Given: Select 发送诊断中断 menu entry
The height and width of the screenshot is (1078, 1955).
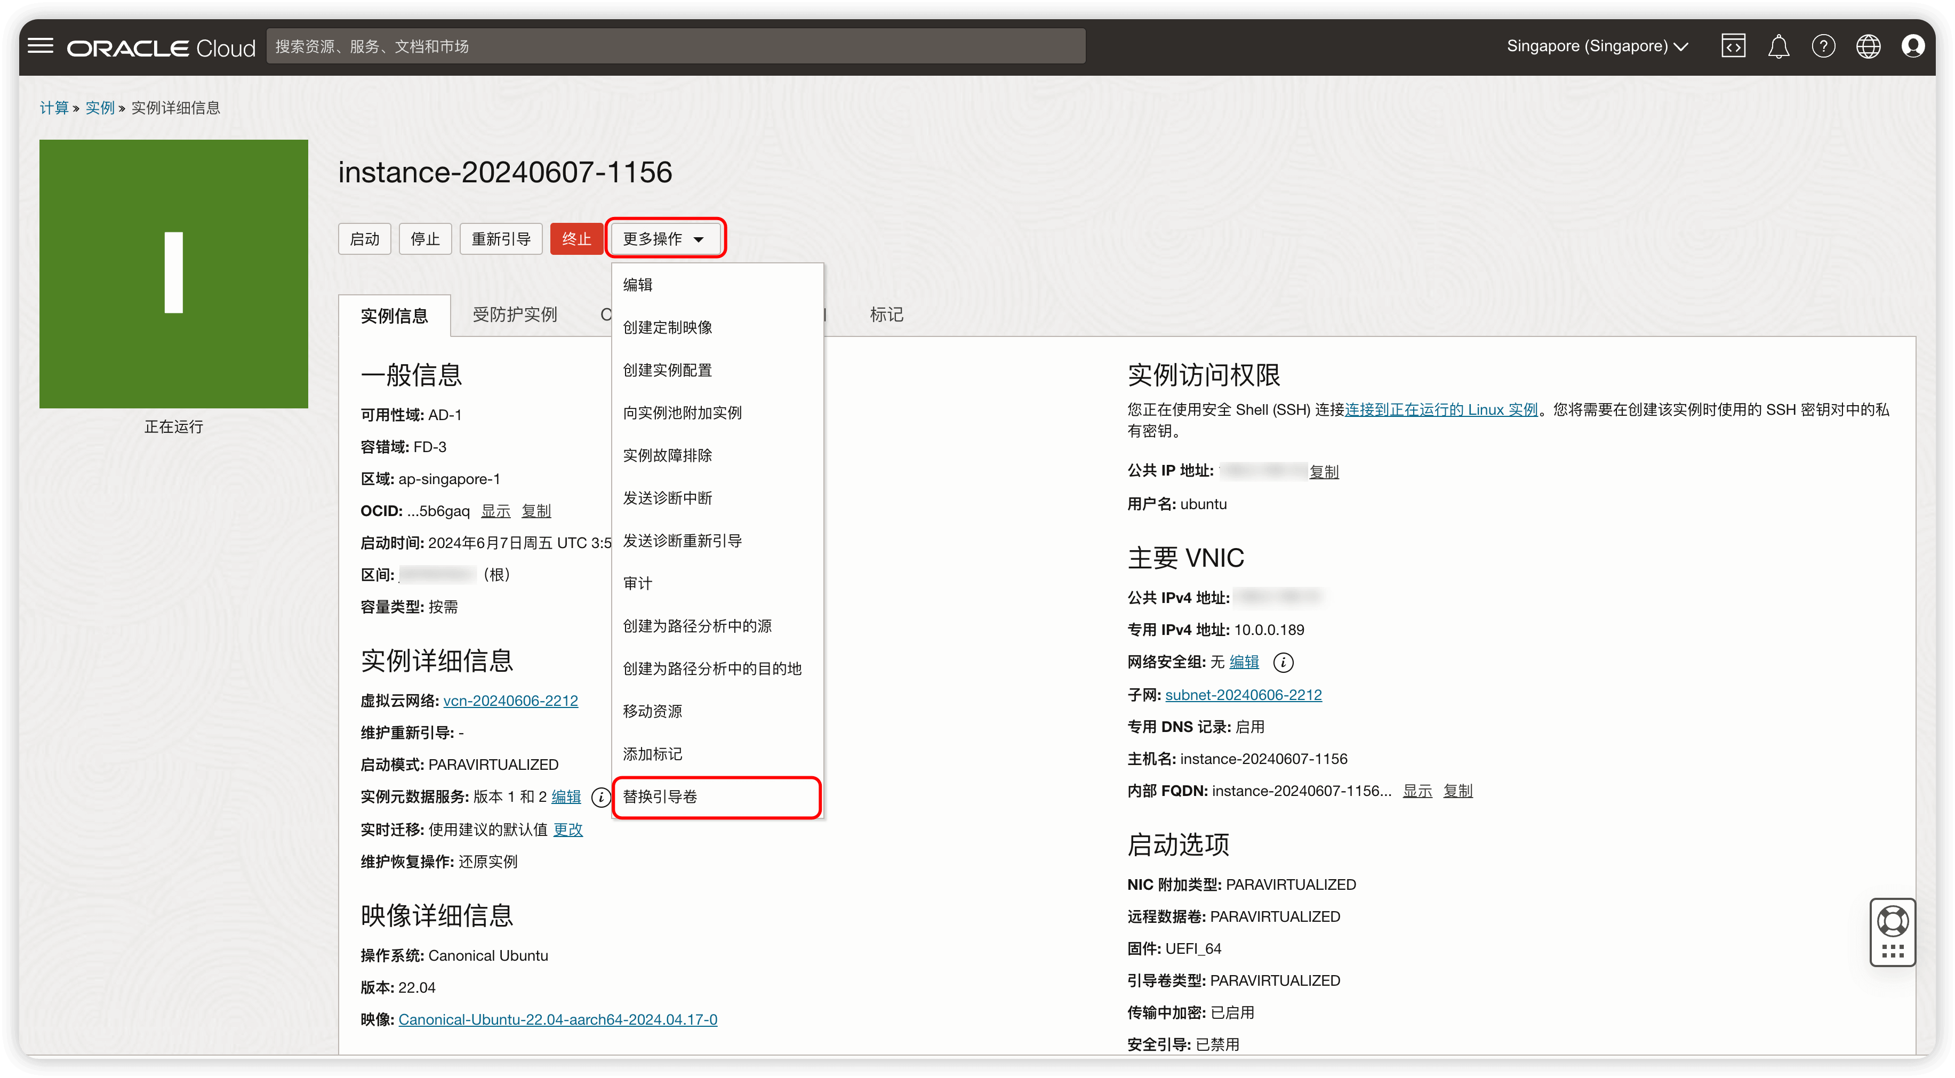Looking at the screenshot, I should pyautogui.click(x=717, y=498).
